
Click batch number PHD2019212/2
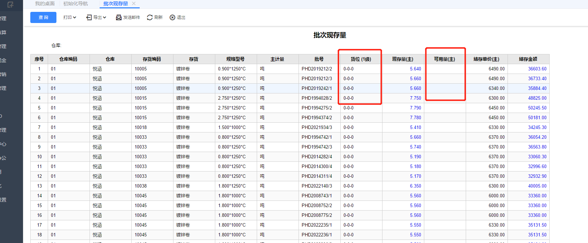click(x=317, y=69)
